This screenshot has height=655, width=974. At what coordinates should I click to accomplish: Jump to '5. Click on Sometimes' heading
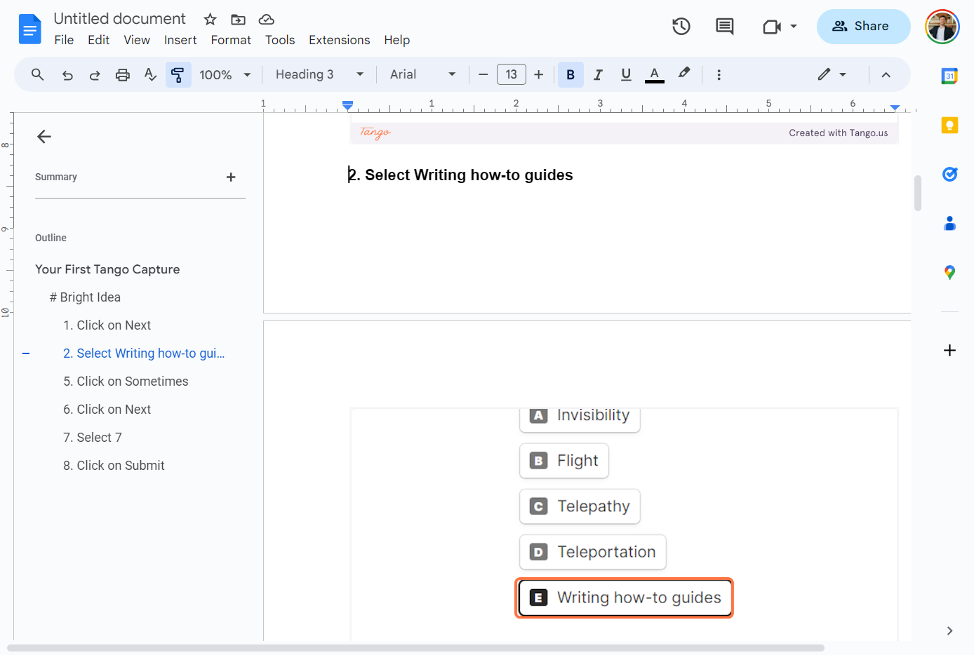click(x=126, y=381)
